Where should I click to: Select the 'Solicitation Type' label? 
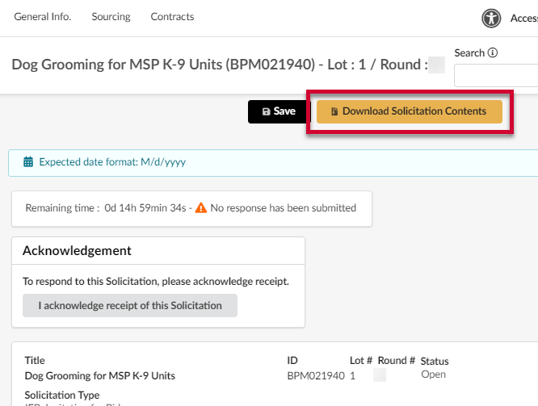pyautogui.click(x=62, y=395)
